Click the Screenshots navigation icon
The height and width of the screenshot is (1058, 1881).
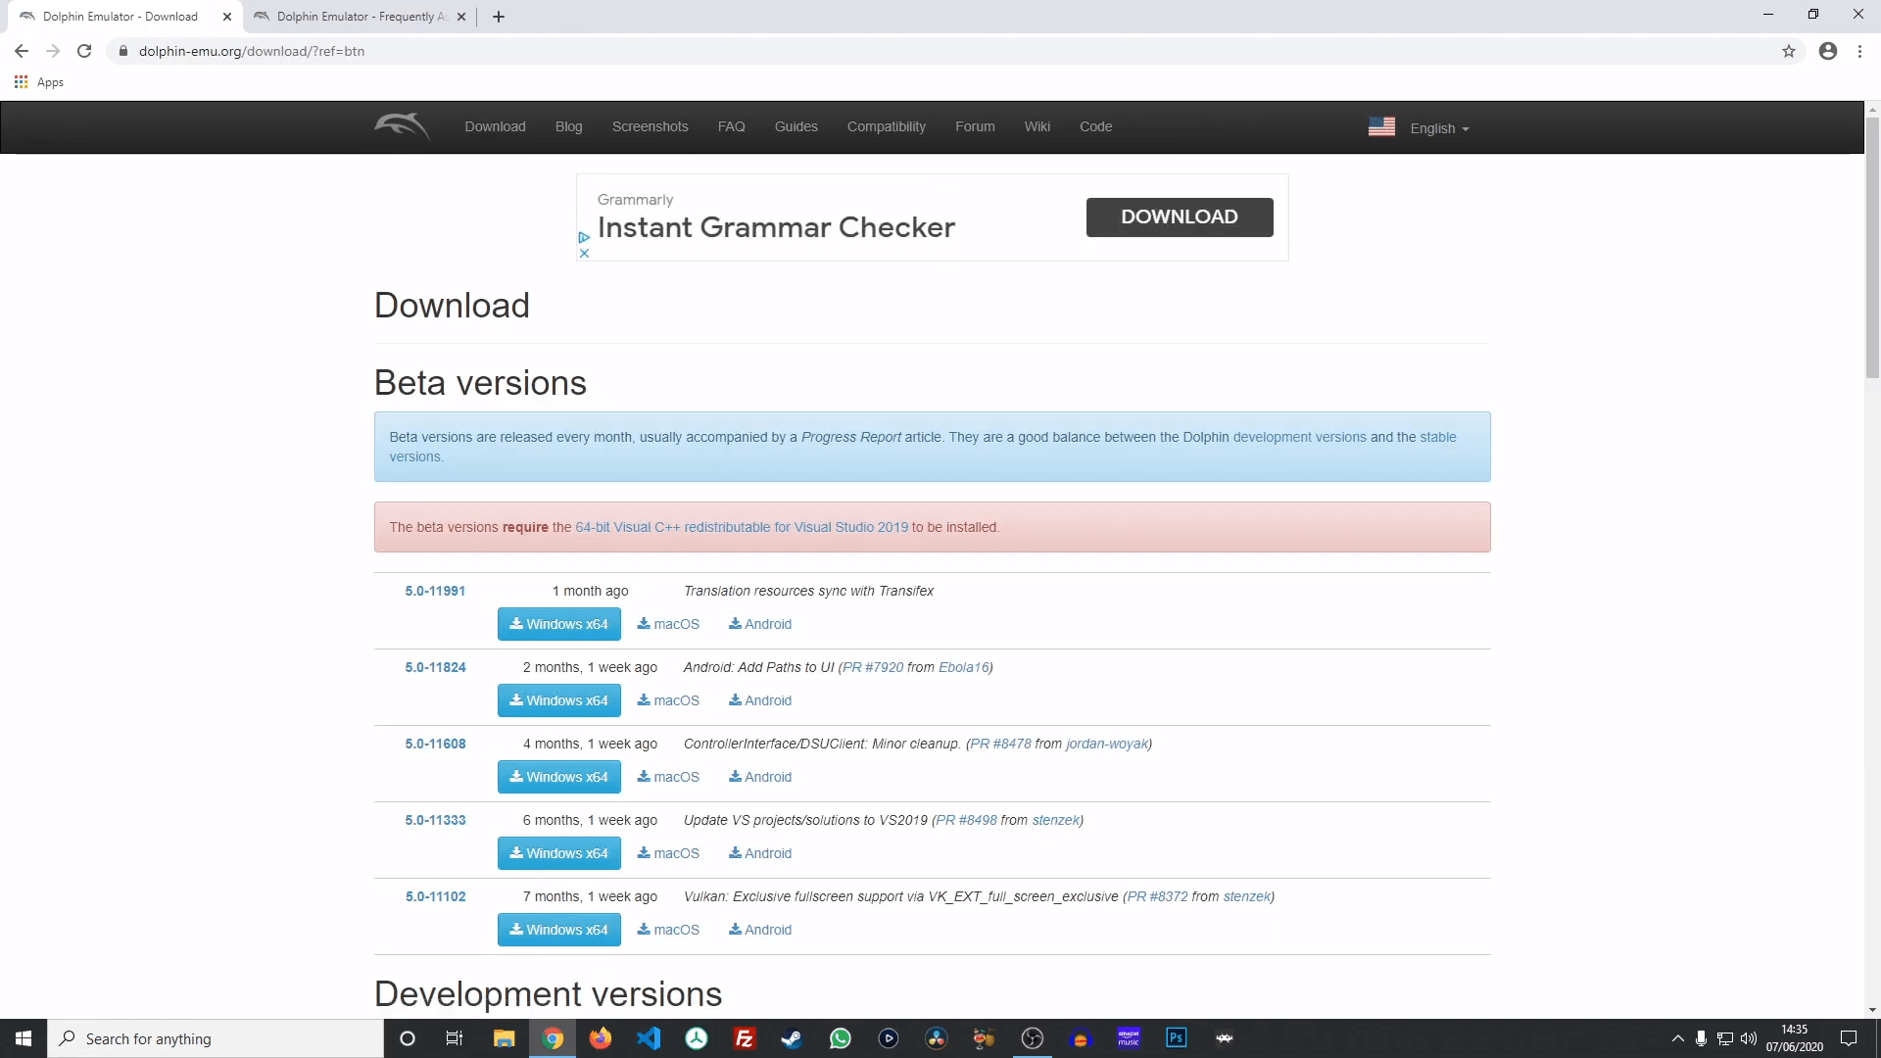click(x=649, y=126)
